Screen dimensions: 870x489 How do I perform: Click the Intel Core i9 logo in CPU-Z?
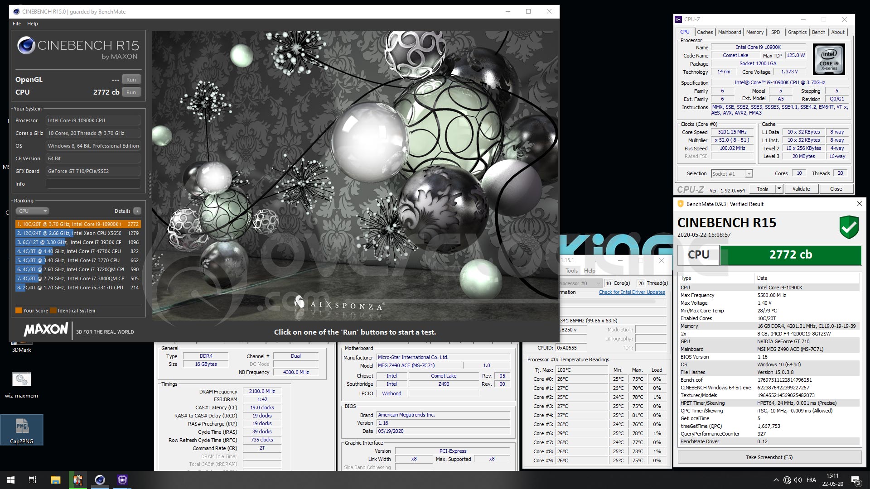pyautogui.click(x=829, y=59)
